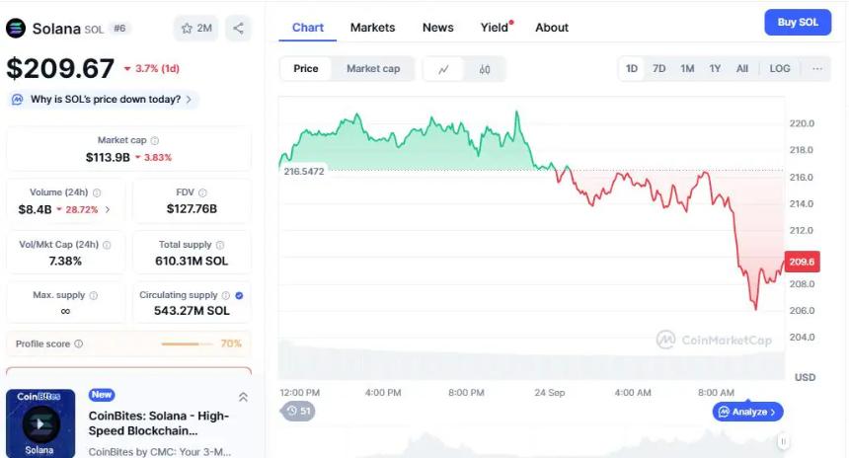Toggle the LOG scale option

click(780, 69)
